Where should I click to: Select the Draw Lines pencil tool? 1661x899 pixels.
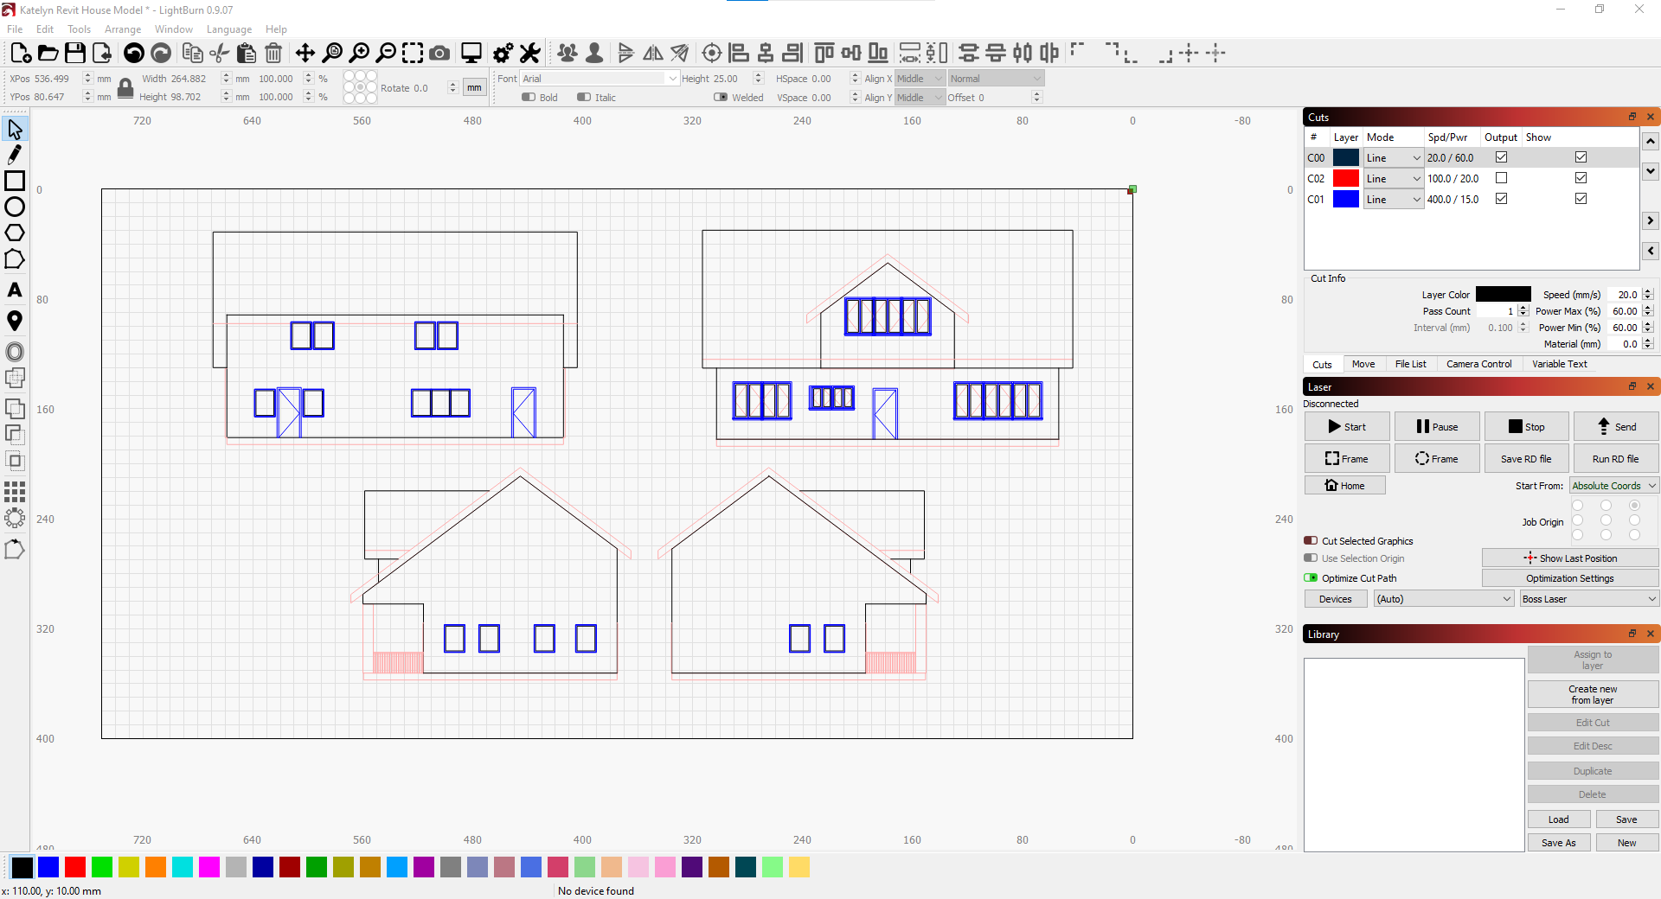pos(14,154)
